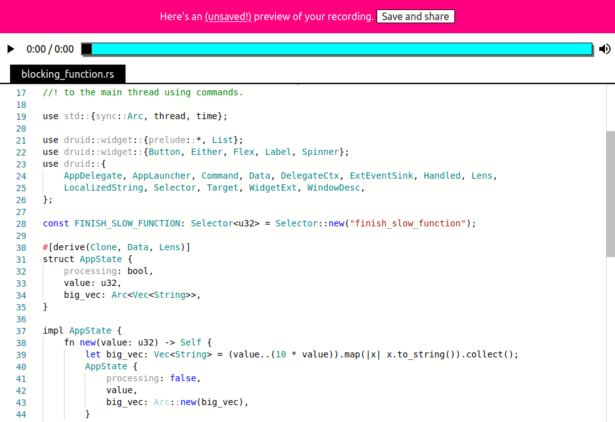The image size is (615, 422).
Task: Click the 'false' keyword on line 41
Action: tap(183, 378)
